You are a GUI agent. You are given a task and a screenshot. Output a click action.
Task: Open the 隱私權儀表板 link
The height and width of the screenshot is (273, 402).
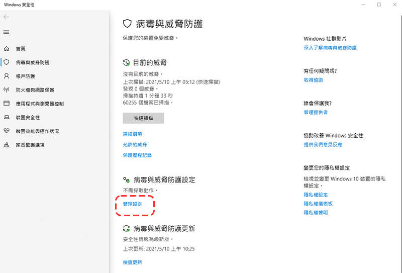[318, 204]
